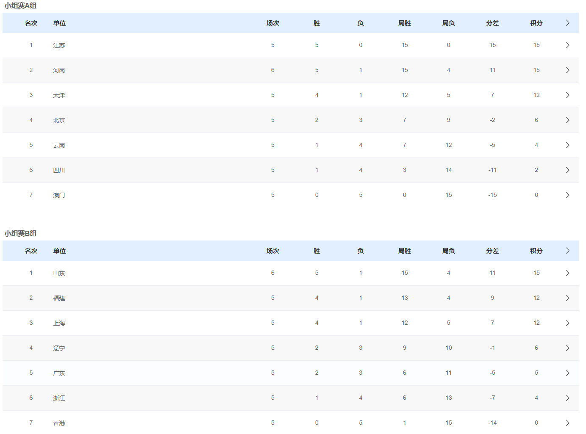Click the 北京 row chevron
586x434 pixels.
[x=567, y=120]
